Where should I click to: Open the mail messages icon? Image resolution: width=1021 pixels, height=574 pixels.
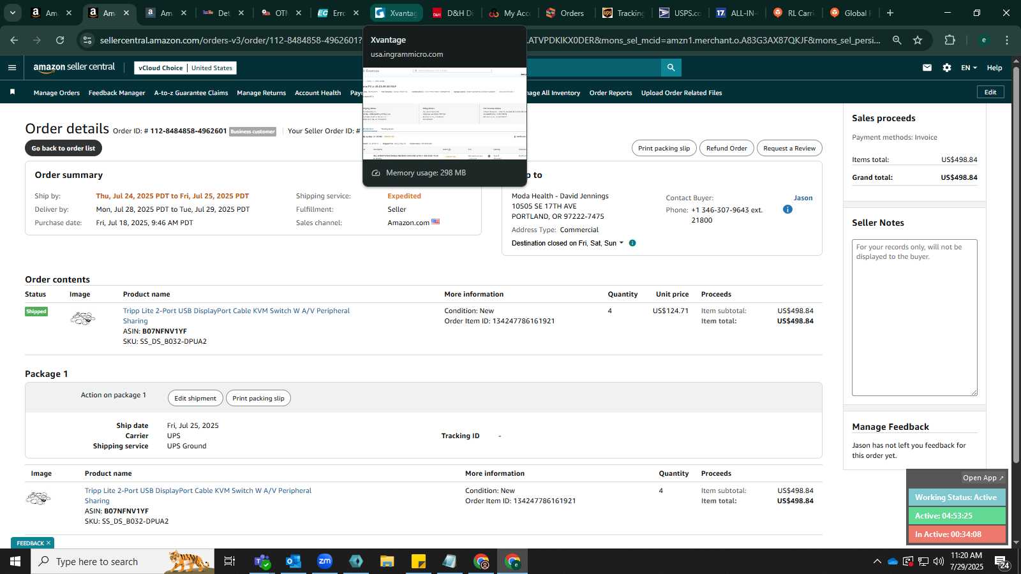point(927,68)
